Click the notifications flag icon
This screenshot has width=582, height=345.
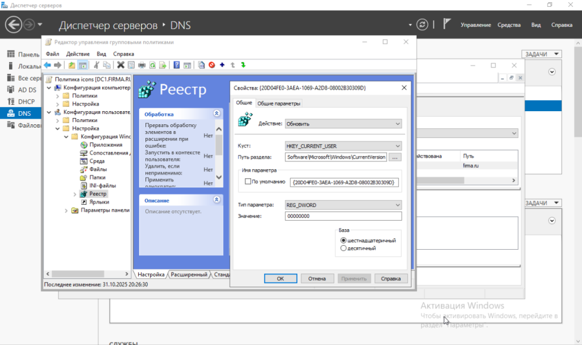[447, 24]
